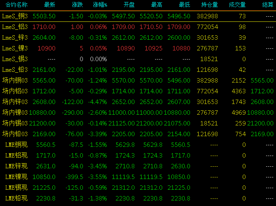This screenshot has height=206, width=276.
Task: Select the LmeS_锡3 row
Action: point(138,59)
